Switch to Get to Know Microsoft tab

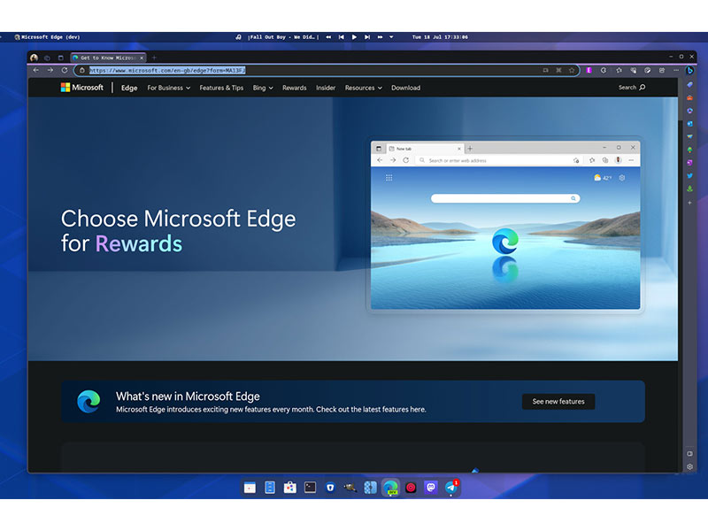(x=107, y=58)
